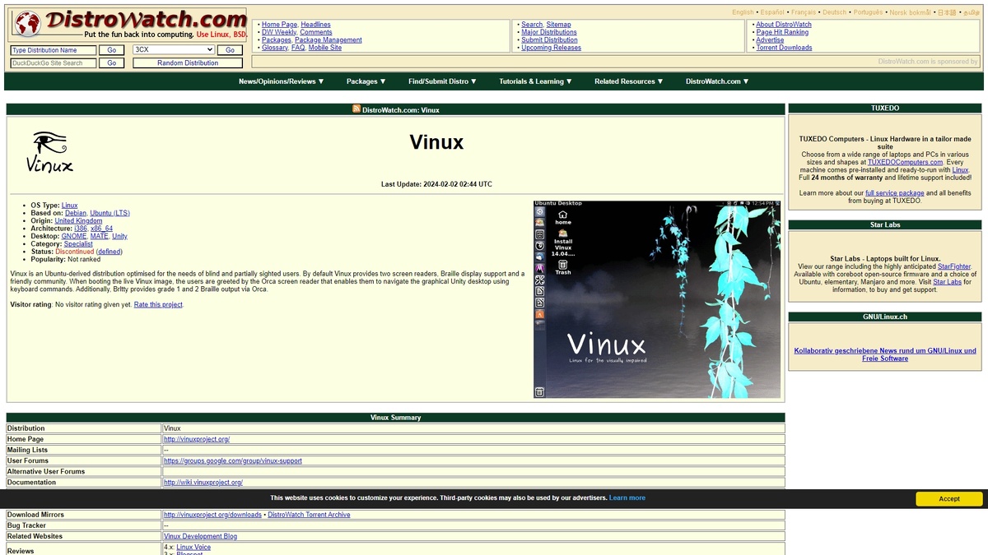Viewport: 988px width, 555px height.
Task: Open the full service package link
Action: click(x=894, y=193)
